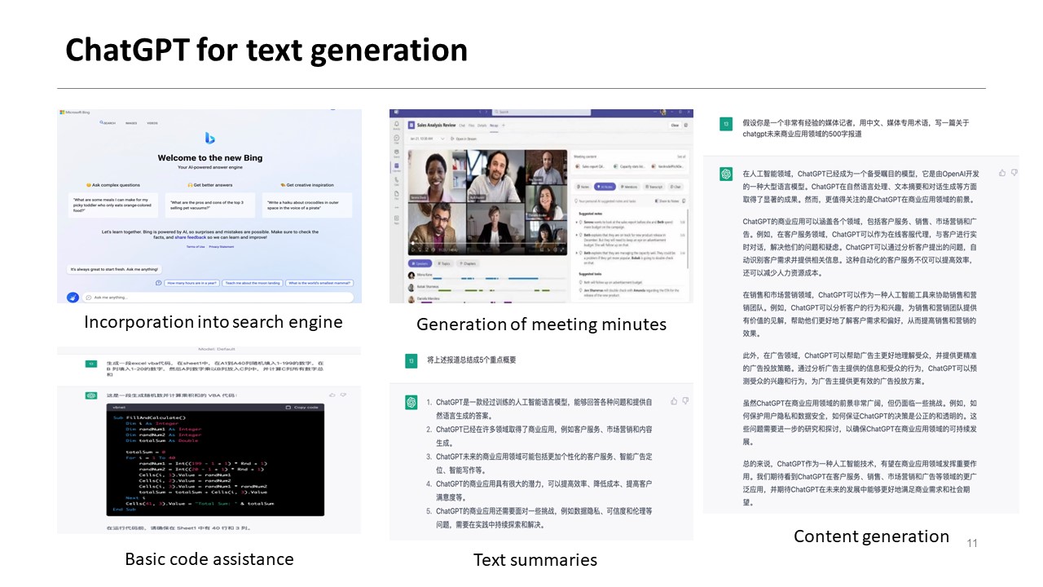Select the Notes pill in recap panel

(x=583, y=187)
